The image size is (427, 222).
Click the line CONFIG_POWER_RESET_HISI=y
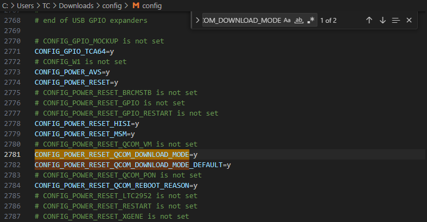87,124
